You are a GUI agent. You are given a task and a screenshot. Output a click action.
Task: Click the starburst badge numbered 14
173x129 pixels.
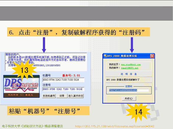point(138,112)
